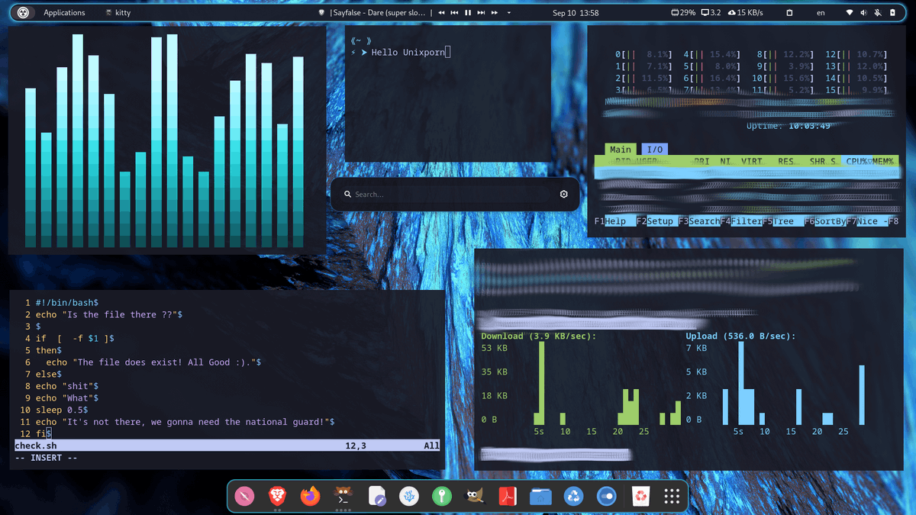Click the 'sleep 0.5' line in vim
The width and height of the screenshot is (916, 515).
click(x=61, y=410)
